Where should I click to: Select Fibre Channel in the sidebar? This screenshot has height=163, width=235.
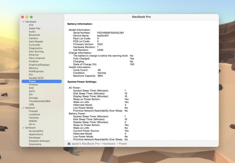click(x=37, y=58)
